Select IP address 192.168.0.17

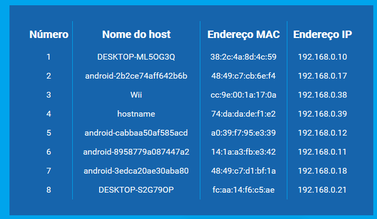click(x=322, y=76)
